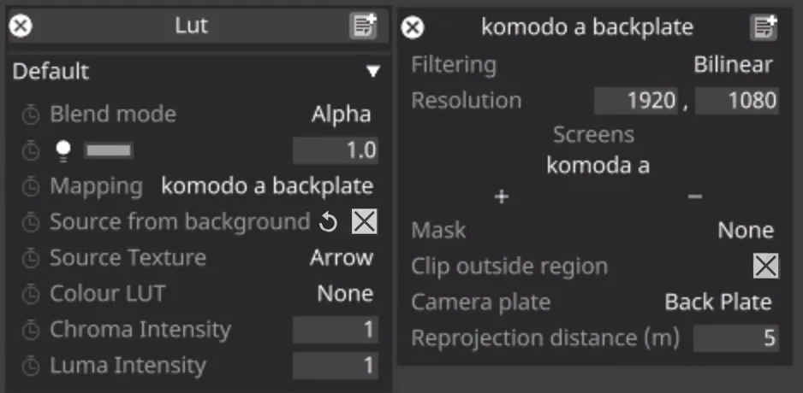Click the animation stopwatch for Colour LUT
803x393 pixels.
pos(31,295)
